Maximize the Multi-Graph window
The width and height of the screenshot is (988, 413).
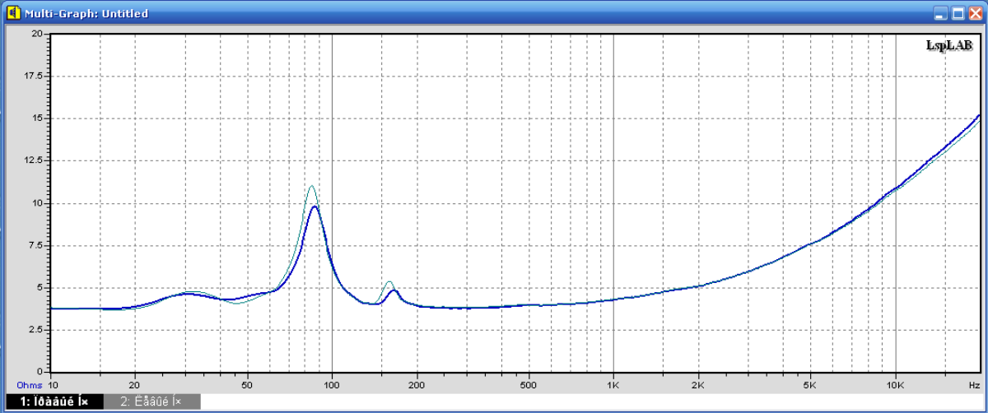click(958, 13)
